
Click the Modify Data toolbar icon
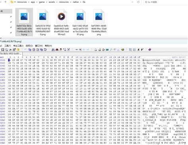pyautogui.click(x=45, y=50)
